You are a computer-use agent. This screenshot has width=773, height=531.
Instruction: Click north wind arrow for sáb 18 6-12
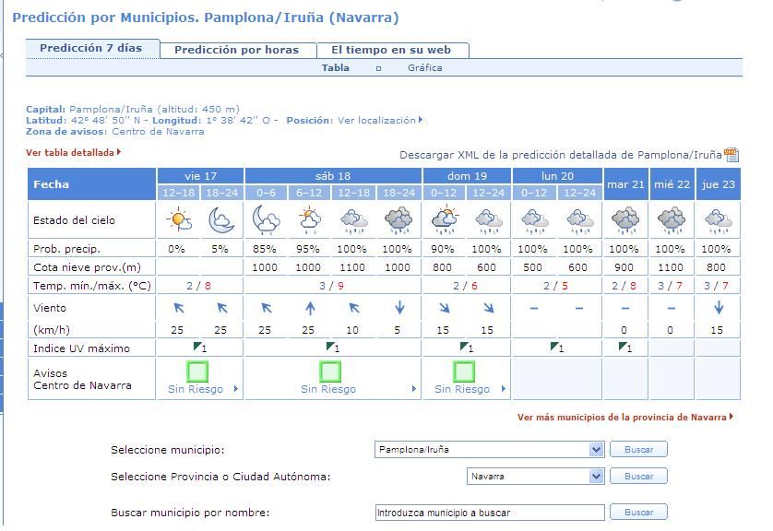coord(310,308)
